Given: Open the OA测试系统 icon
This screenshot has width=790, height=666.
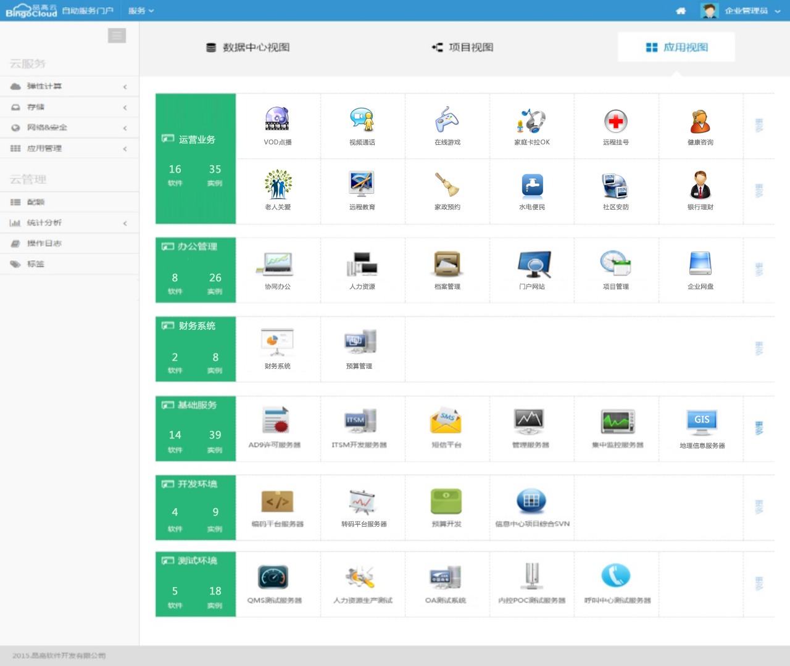Looking at the screenshot, I should [446, 578].
